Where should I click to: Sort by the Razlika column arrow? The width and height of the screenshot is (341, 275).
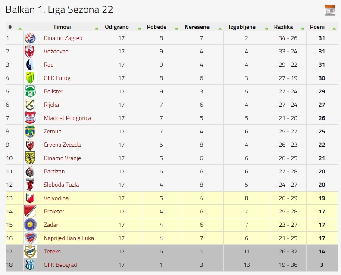[303, 28]
